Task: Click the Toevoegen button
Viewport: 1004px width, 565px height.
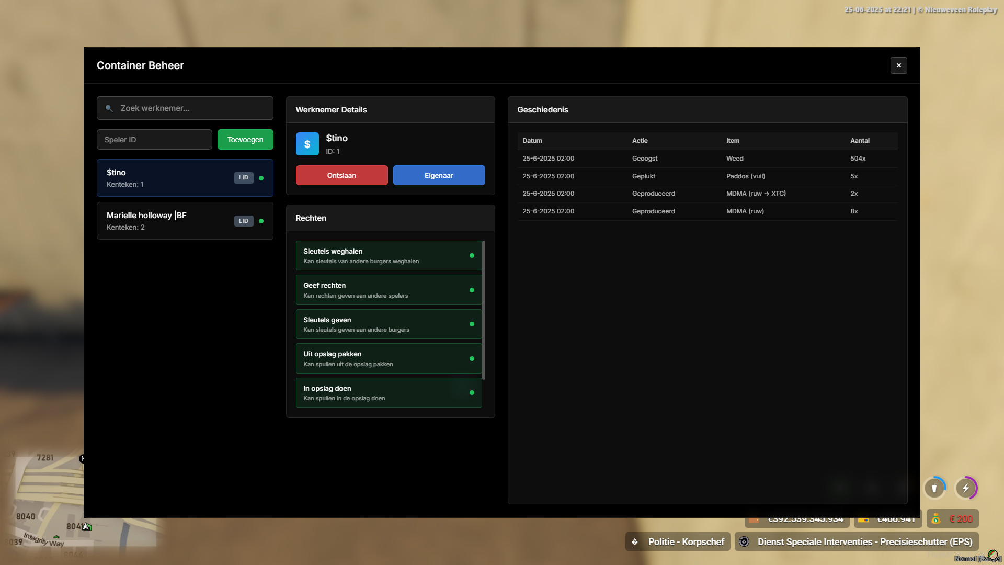Action: [245, 140]
